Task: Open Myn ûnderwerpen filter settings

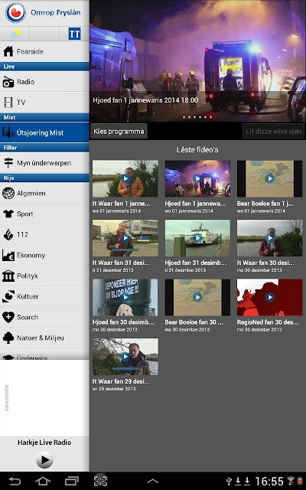Action: 44,163
